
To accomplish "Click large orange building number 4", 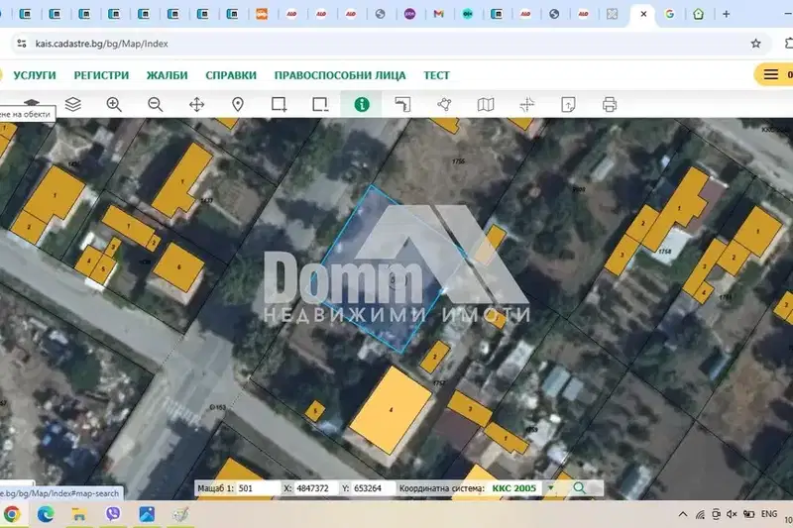I will click(x=391, y=410).
